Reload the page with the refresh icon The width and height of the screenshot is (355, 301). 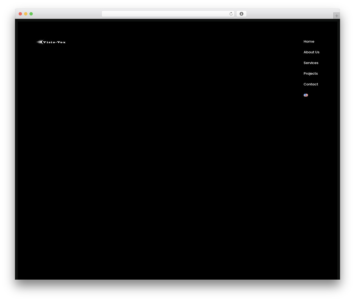click(231, 14)
